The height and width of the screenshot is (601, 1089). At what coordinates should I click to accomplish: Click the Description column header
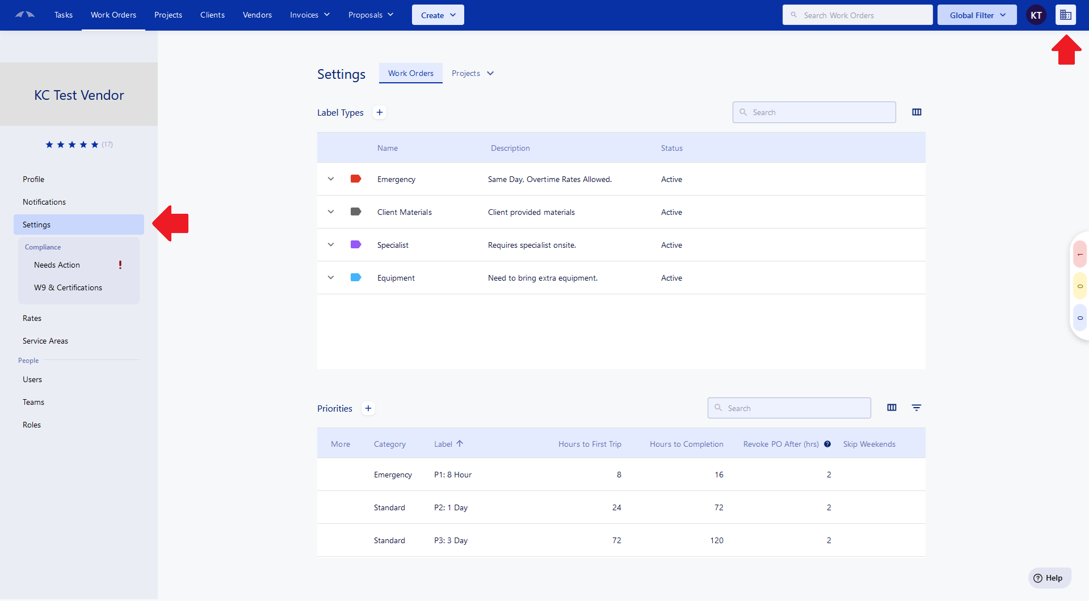pos(510,148)
